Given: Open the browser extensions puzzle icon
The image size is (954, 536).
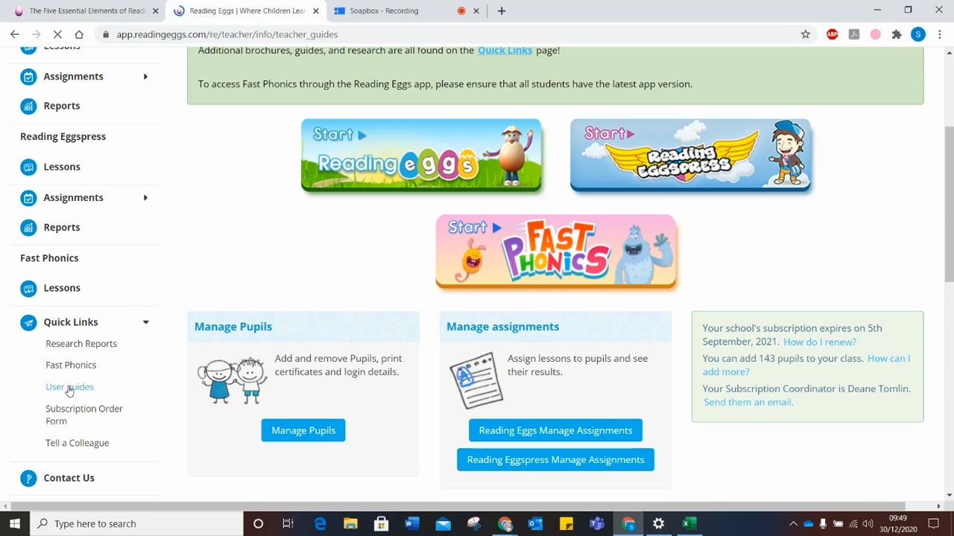Looking at the screenshot, I should pos(897,34).
